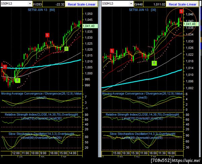This screenshot has width=202, height=164.
Task: Click the 16:00 time label on left chart
Action: tap(54, 153)
